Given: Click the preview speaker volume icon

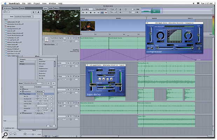Looking at the screenshot, I should (x=25, y=134).
